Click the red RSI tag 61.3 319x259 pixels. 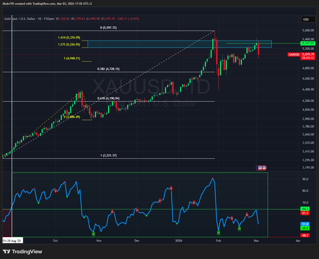point(305,213)
